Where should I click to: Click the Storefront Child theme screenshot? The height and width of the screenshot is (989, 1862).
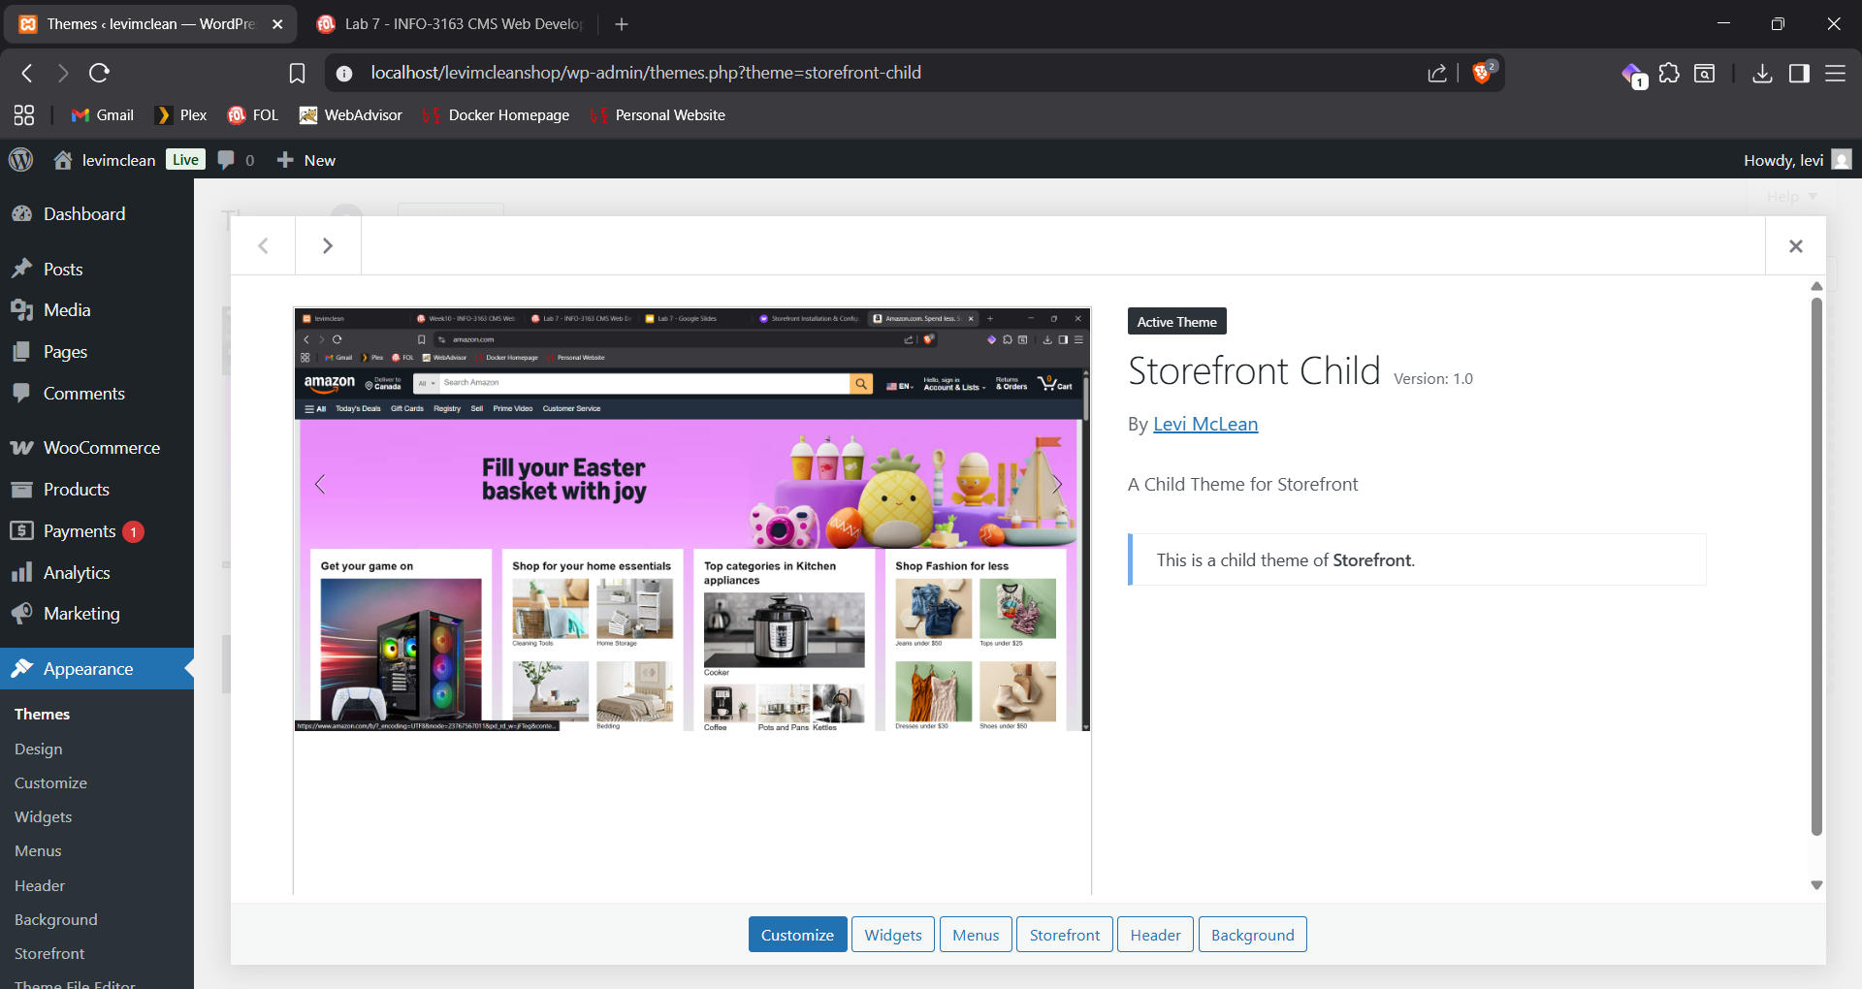pyautogui.click(x=691, y=519)
